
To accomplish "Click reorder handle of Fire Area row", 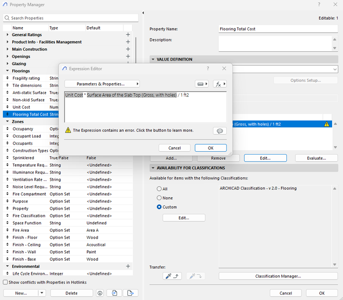I will (x=8, y=230).
